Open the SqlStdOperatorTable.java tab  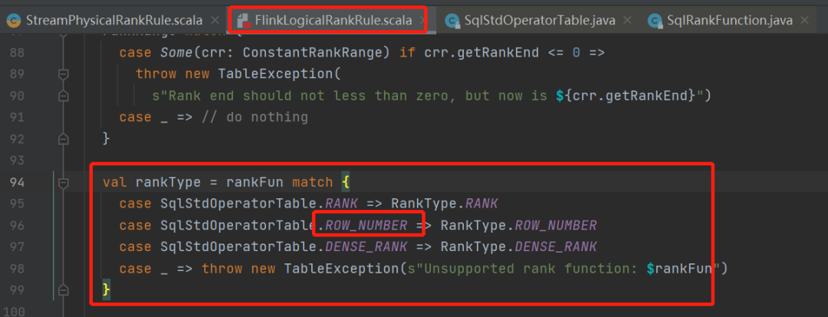point(539,21)
